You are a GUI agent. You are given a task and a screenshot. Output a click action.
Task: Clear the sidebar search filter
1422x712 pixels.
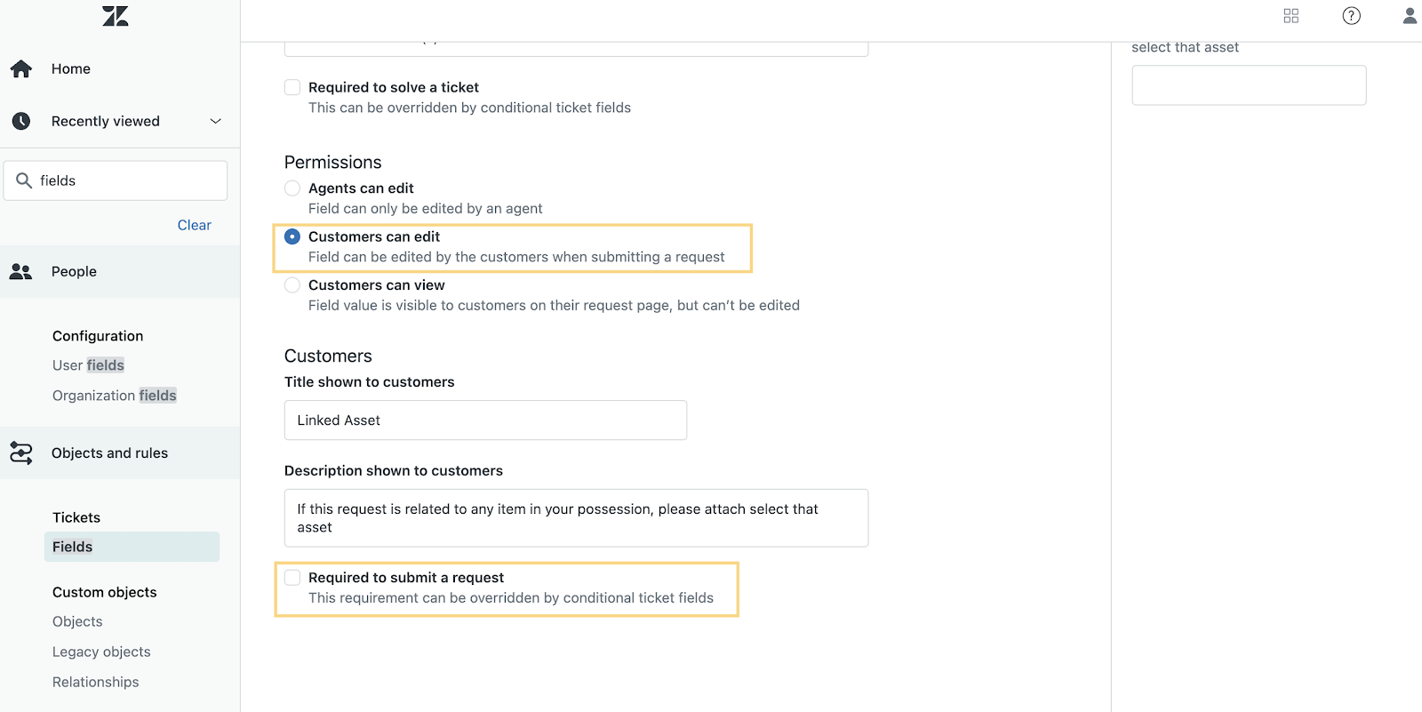click(195, 225)
